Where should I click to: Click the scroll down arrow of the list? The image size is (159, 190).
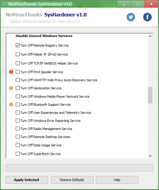[x=150, y=156]
